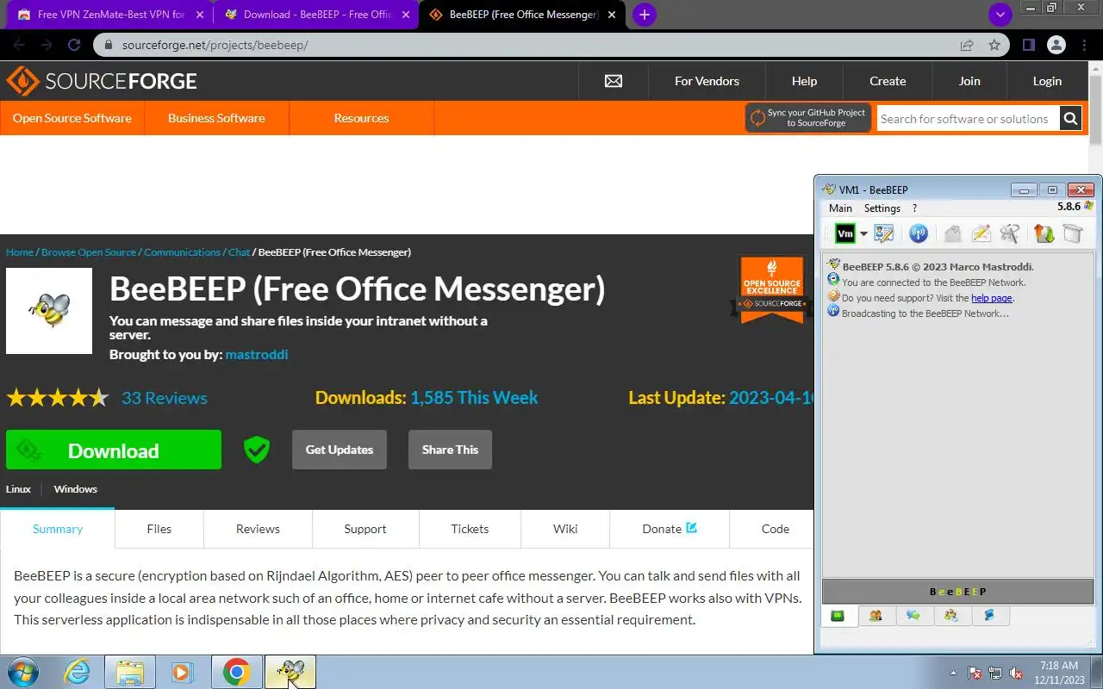Switch to the groups tab in BeeBEEP
Screen dimensions: 1103x689
click(x=951, y=616)
